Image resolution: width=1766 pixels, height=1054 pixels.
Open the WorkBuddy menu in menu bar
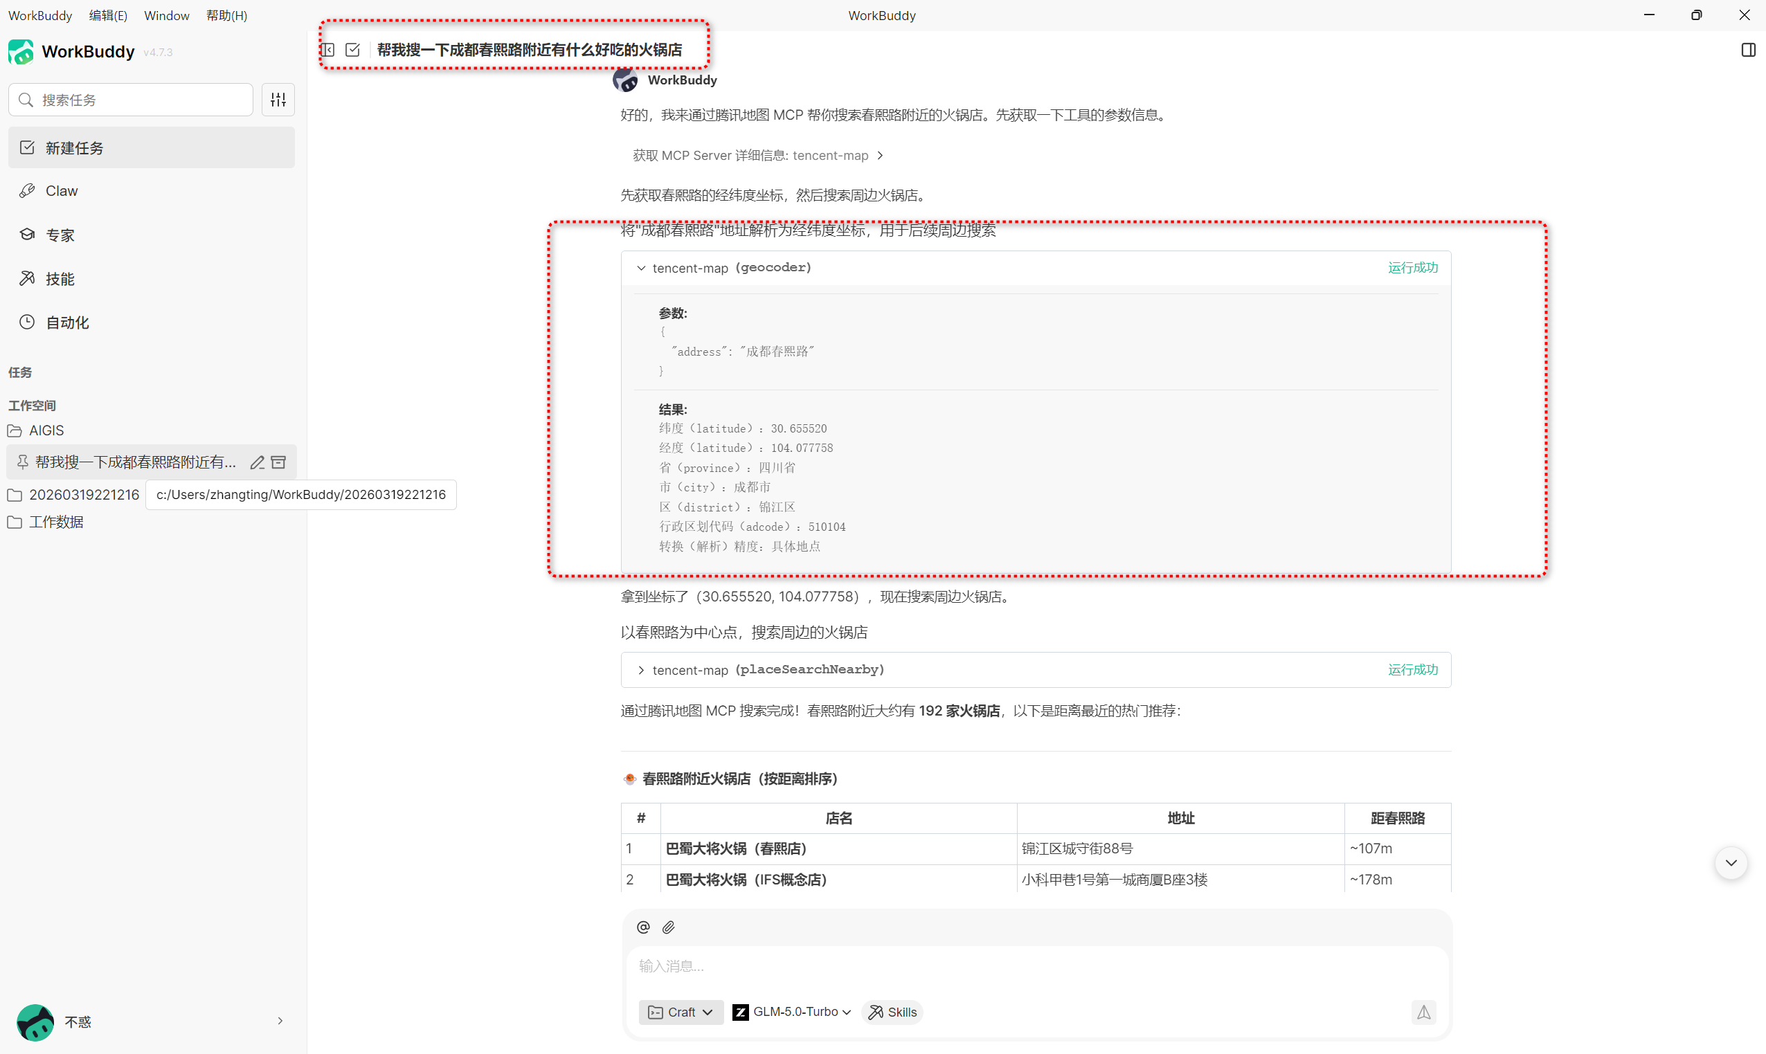39,16
